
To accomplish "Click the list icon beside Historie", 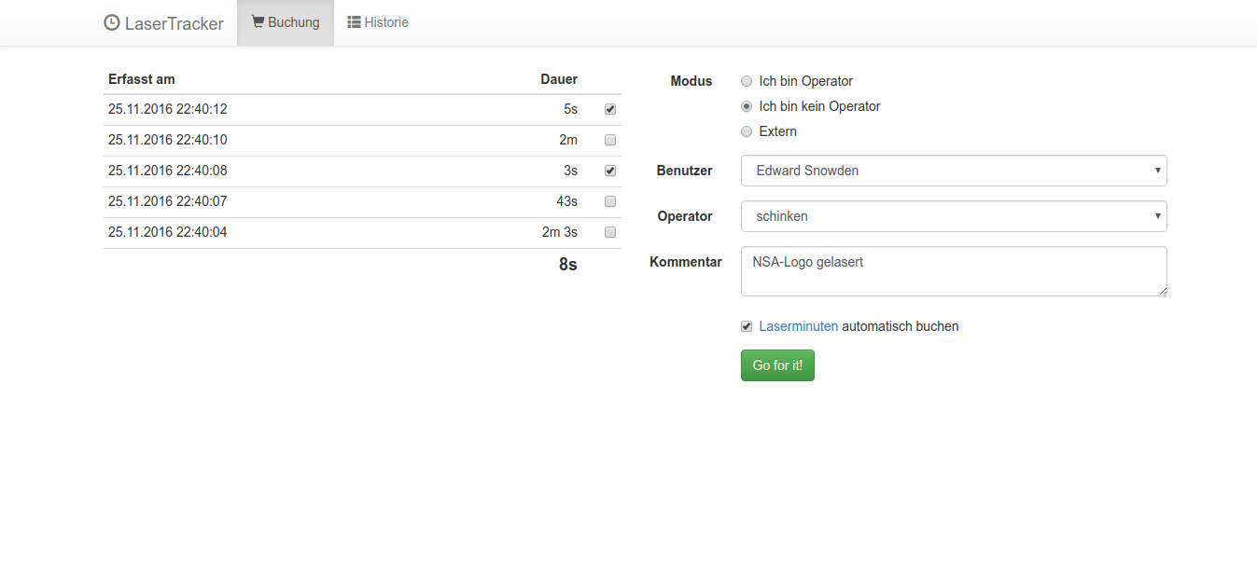I will (355, 22).
